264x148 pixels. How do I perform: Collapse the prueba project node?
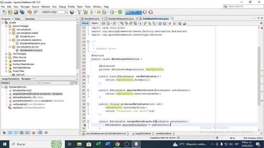[2, 23]
